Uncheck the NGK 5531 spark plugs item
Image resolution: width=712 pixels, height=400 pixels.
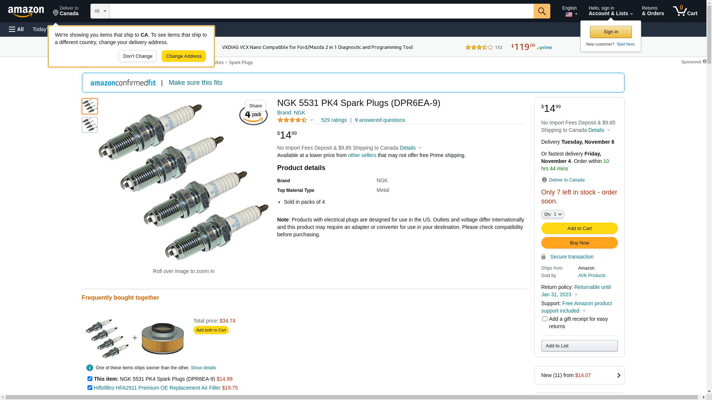point(90,379)
